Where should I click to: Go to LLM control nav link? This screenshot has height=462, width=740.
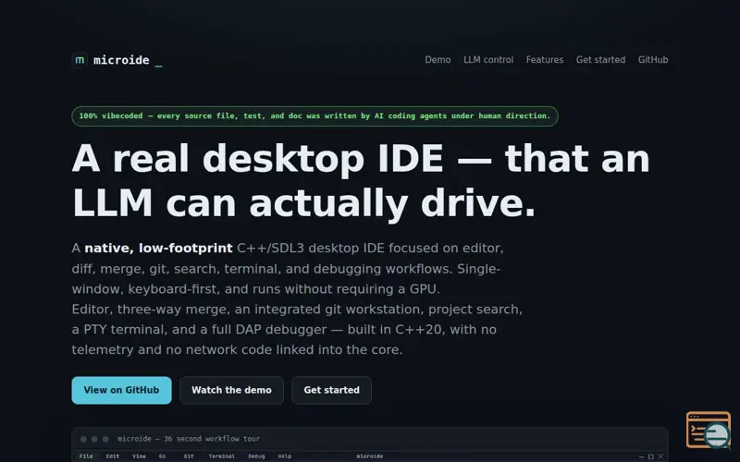tap(488, 60)
